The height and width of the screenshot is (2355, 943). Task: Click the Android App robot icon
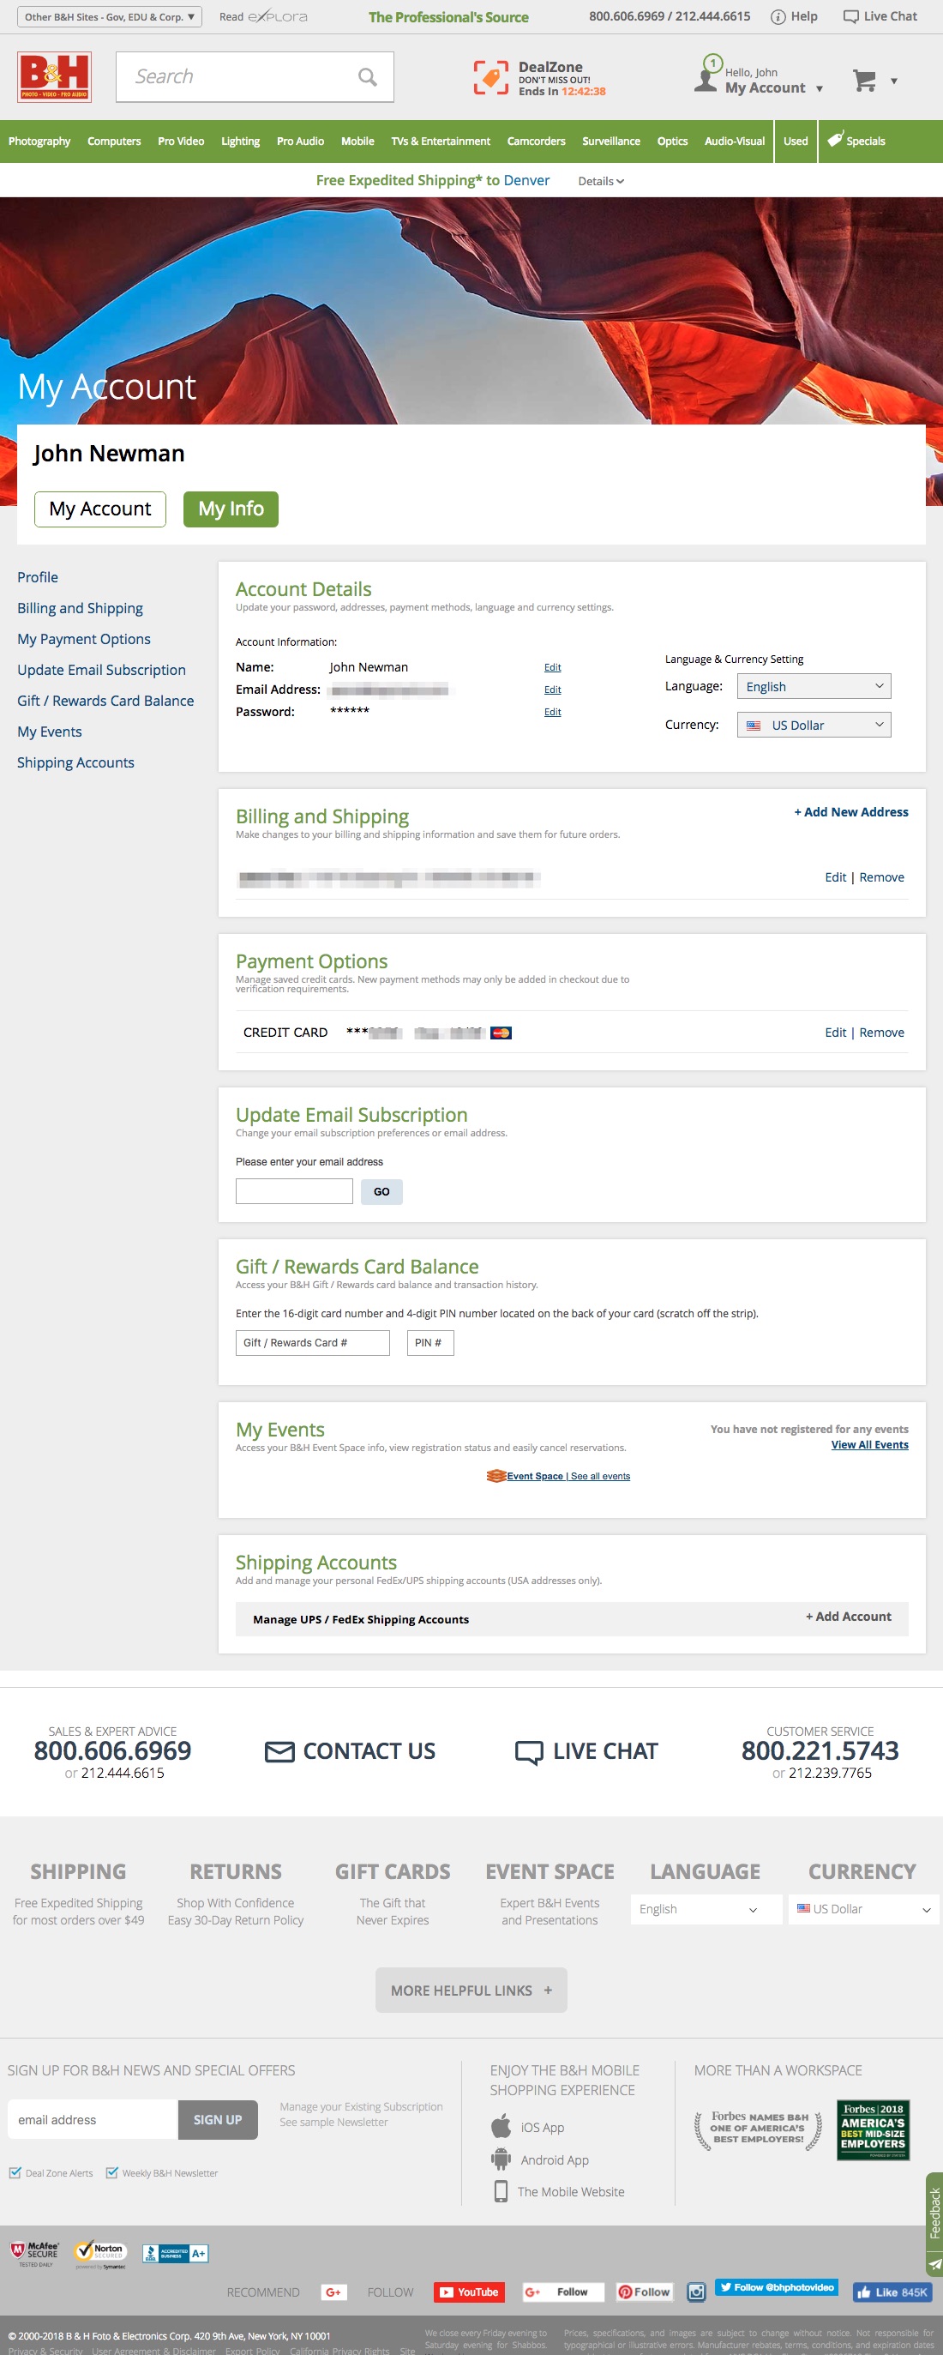(x=501, y=2159)
